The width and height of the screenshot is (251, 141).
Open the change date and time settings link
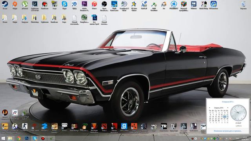coord(227,131)
